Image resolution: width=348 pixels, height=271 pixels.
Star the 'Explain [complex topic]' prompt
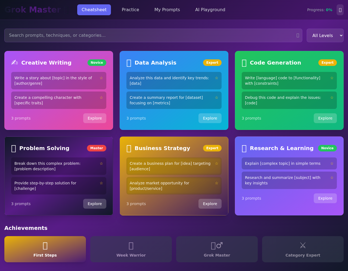pos(332,163)
